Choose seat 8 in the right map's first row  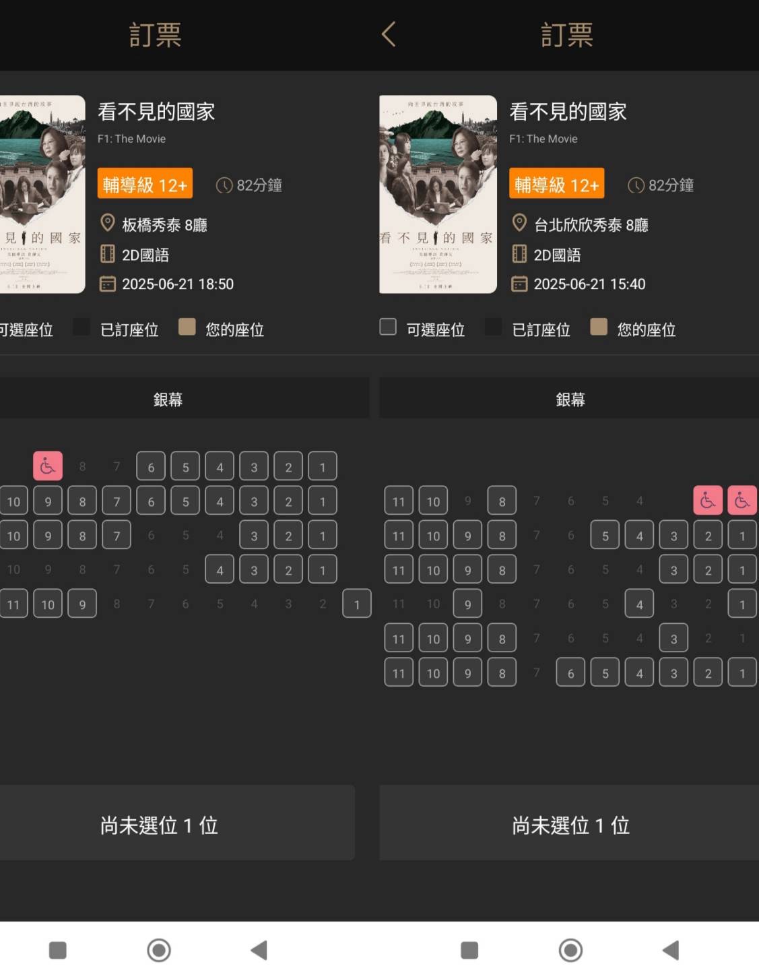[502, 501]
